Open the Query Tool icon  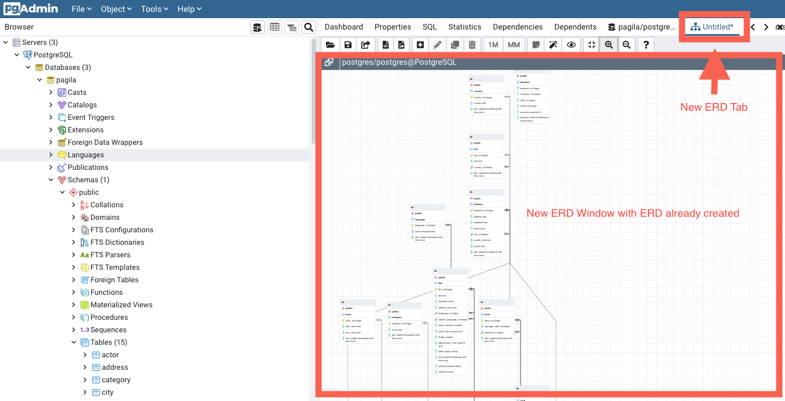[x=257, y=27]
